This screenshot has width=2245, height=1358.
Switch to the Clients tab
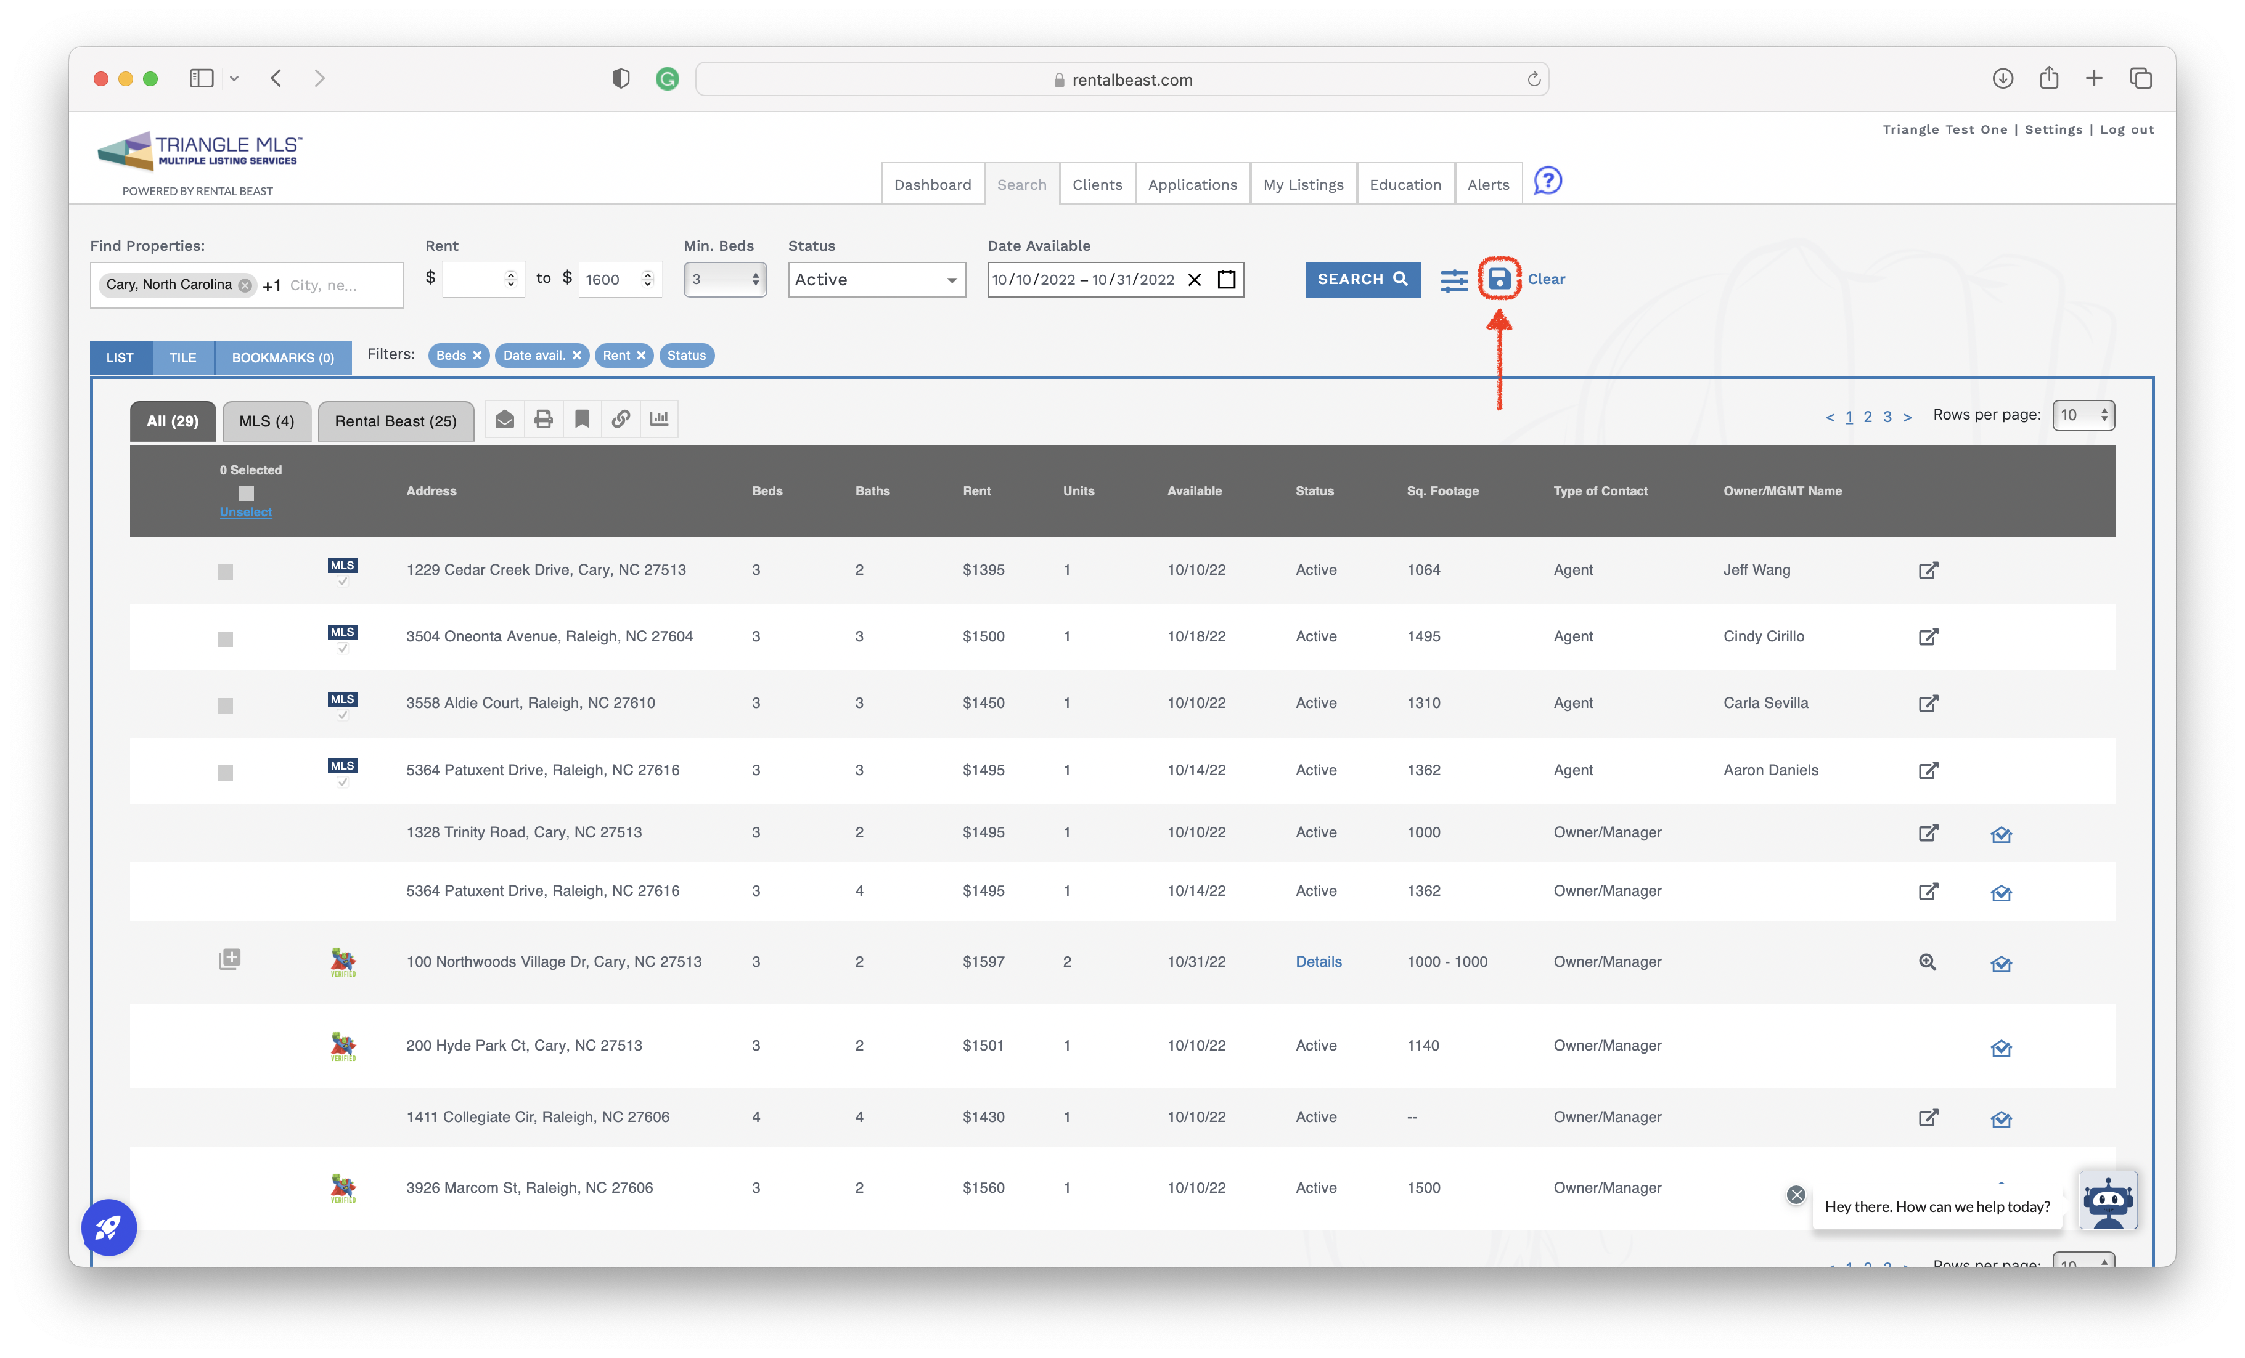click(1097, 184)
